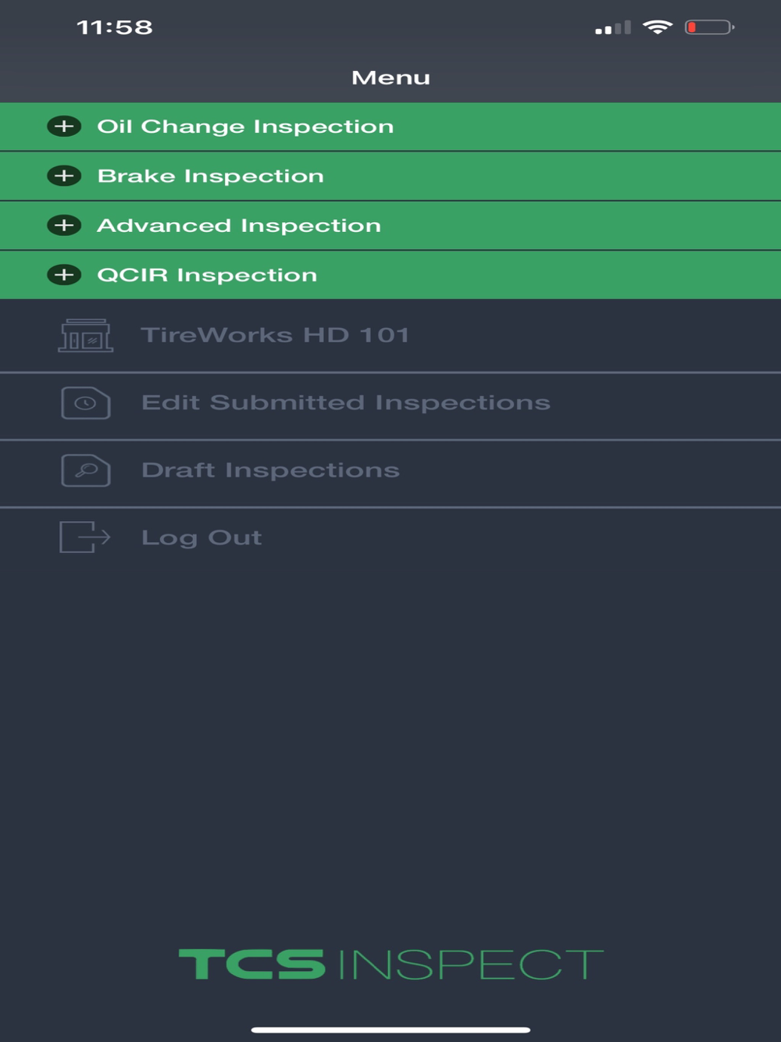View Draft Inspections
The width and height of the screenshot is (781, 1042).
(270, 470)
